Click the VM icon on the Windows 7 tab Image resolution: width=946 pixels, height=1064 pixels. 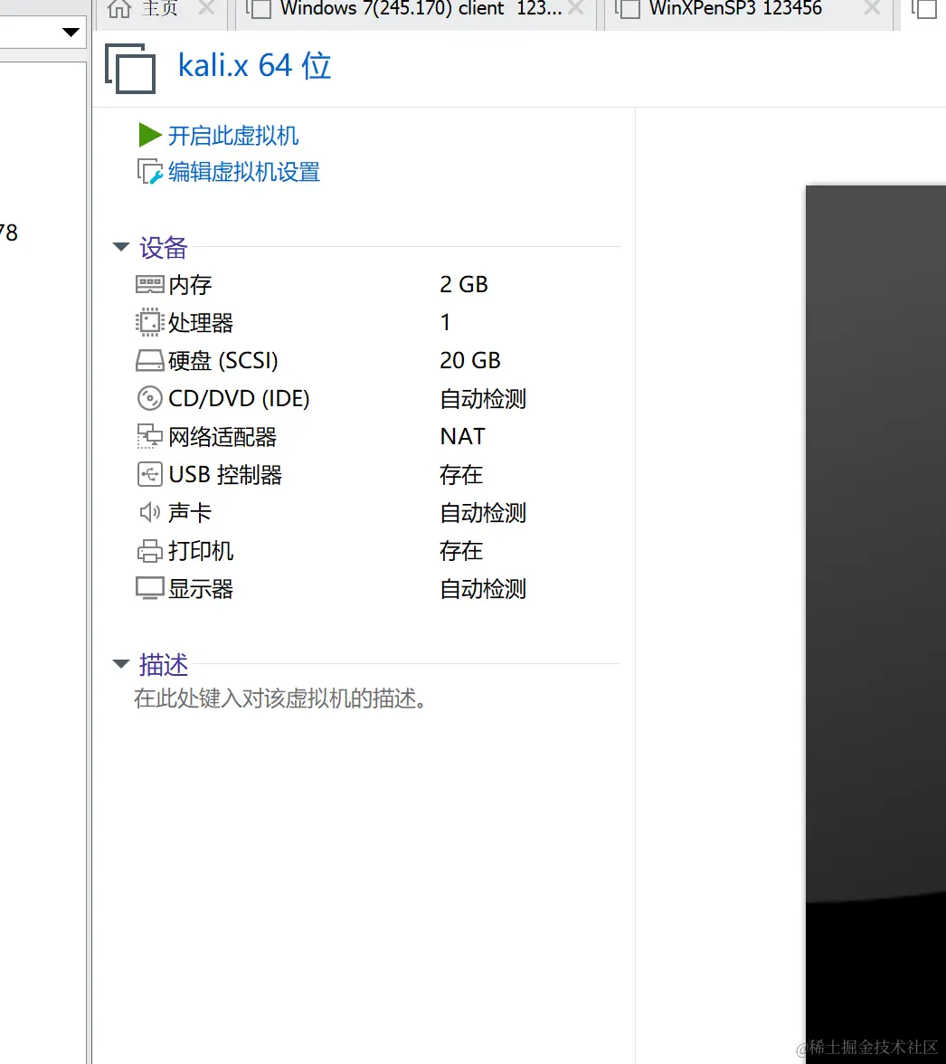(x=259, y=9)
